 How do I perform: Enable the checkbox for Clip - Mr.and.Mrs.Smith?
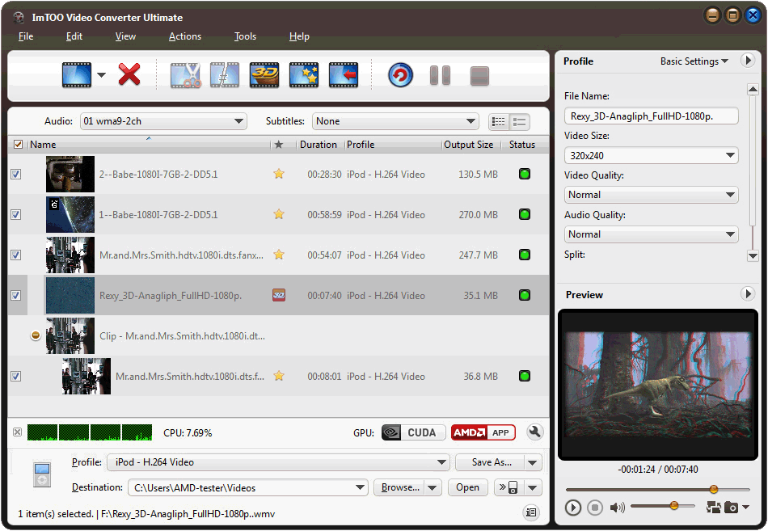point(17,335)
